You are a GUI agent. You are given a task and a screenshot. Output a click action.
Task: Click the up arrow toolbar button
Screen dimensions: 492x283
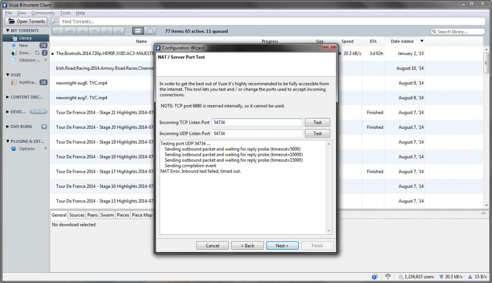[82, 31]
